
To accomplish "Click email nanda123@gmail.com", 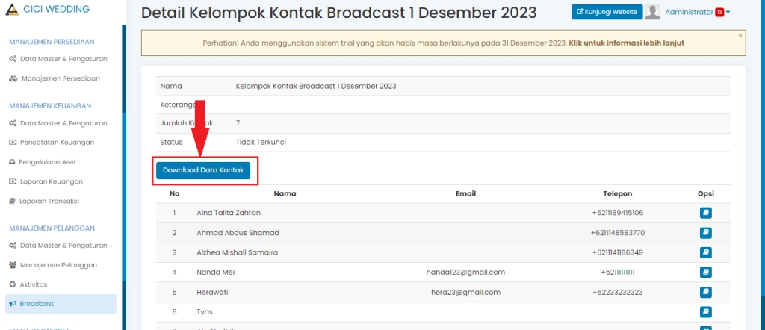I will coord(465,272).
